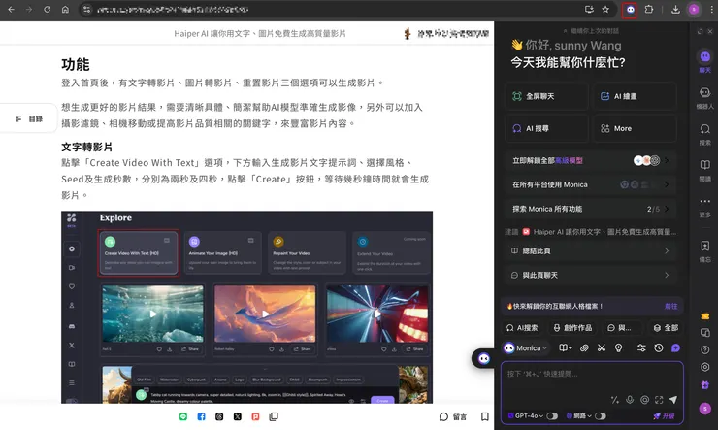Open the 機器人 bots tab in Monica sidebar
718x430 pixels.
coord(705,98)
